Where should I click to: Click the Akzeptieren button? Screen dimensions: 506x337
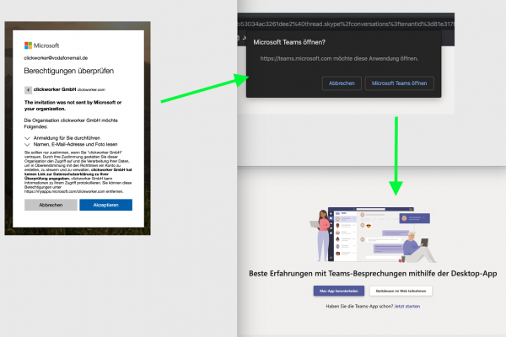click(x=106, y=205)
